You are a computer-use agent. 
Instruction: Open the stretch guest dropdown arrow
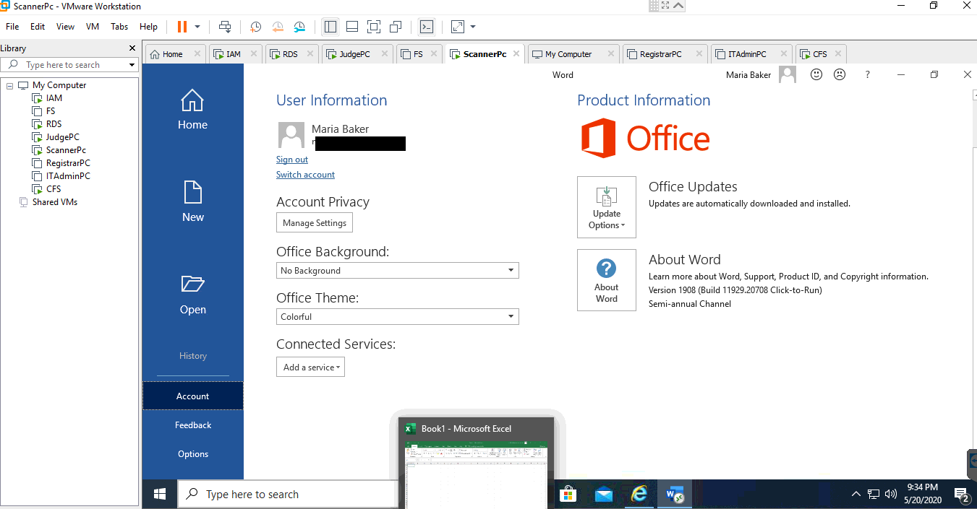(473, 27)
